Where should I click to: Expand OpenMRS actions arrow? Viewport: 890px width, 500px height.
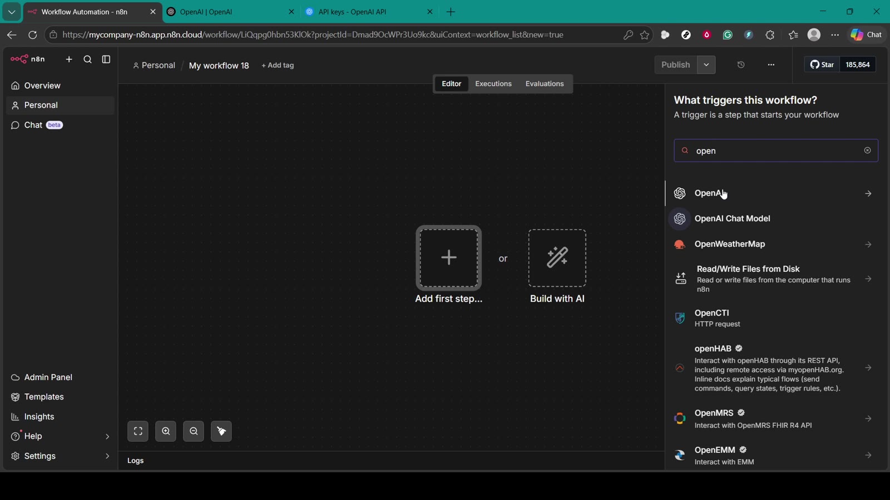click(x=868, y=419)
